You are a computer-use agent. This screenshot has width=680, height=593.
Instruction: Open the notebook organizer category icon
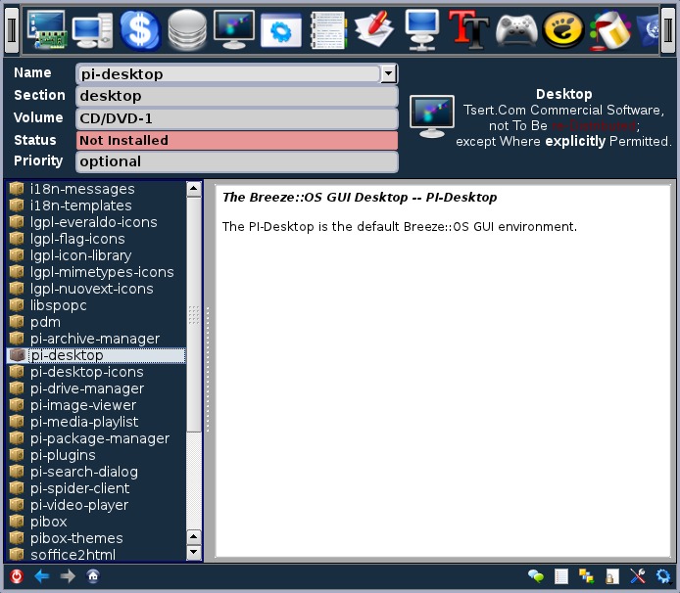coord(327,29)
